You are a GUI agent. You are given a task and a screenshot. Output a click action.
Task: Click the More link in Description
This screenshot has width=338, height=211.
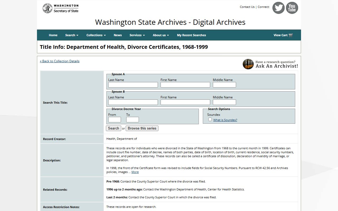pos(135,172)
